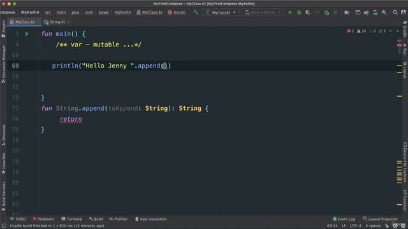Viewport: 408px width, 229px height.
Task: Click toAppend parameter name on line 73
Action: point(123,109)
